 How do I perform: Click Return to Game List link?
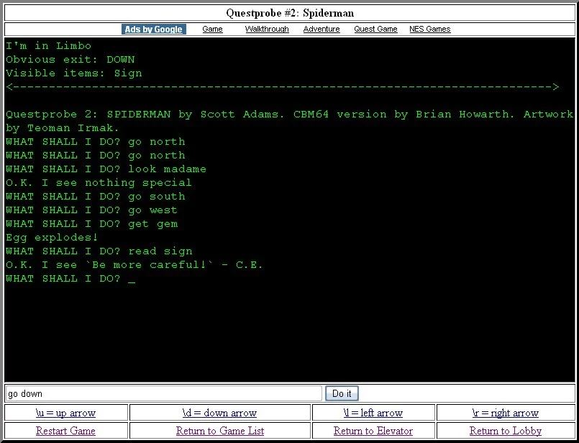(220, 431)
